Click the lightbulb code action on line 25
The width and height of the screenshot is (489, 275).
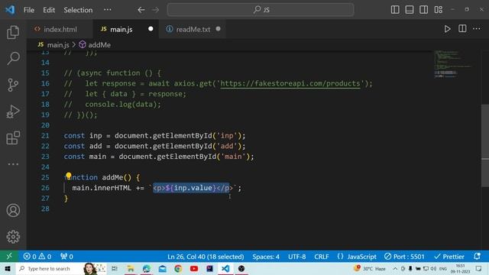pos(69,175)
